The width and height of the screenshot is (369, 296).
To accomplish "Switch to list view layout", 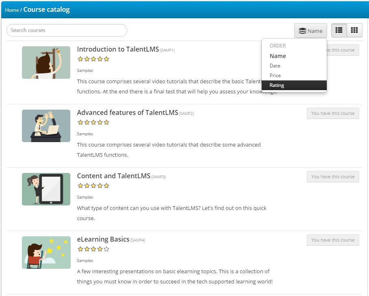I will [x=339, y=30].
